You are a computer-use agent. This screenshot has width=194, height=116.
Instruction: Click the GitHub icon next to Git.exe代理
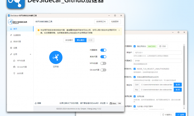[14, 67]
